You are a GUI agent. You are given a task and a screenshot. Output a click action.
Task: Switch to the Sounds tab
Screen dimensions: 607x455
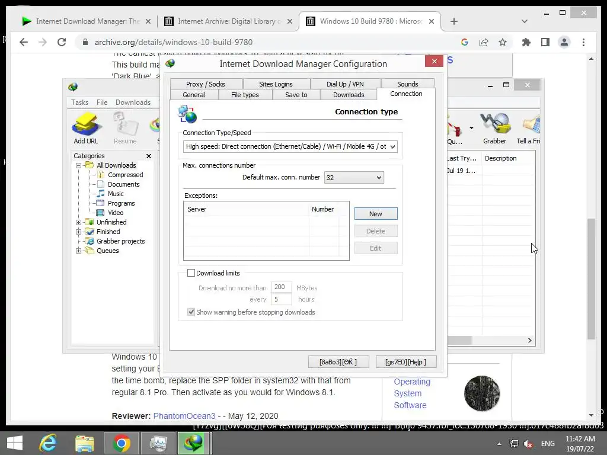click(x=408, y=84)
